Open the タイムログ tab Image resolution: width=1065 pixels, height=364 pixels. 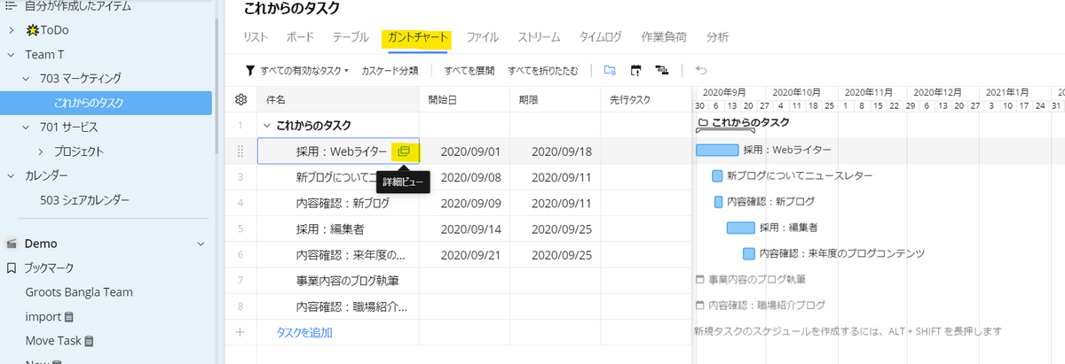601,37
